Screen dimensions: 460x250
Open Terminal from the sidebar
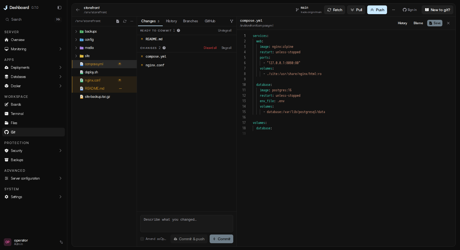pos(34,114)
